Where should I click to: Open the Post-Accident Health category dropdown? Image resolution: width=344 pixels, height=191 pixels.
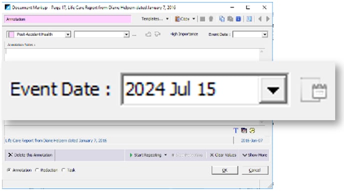coord(68,34)
